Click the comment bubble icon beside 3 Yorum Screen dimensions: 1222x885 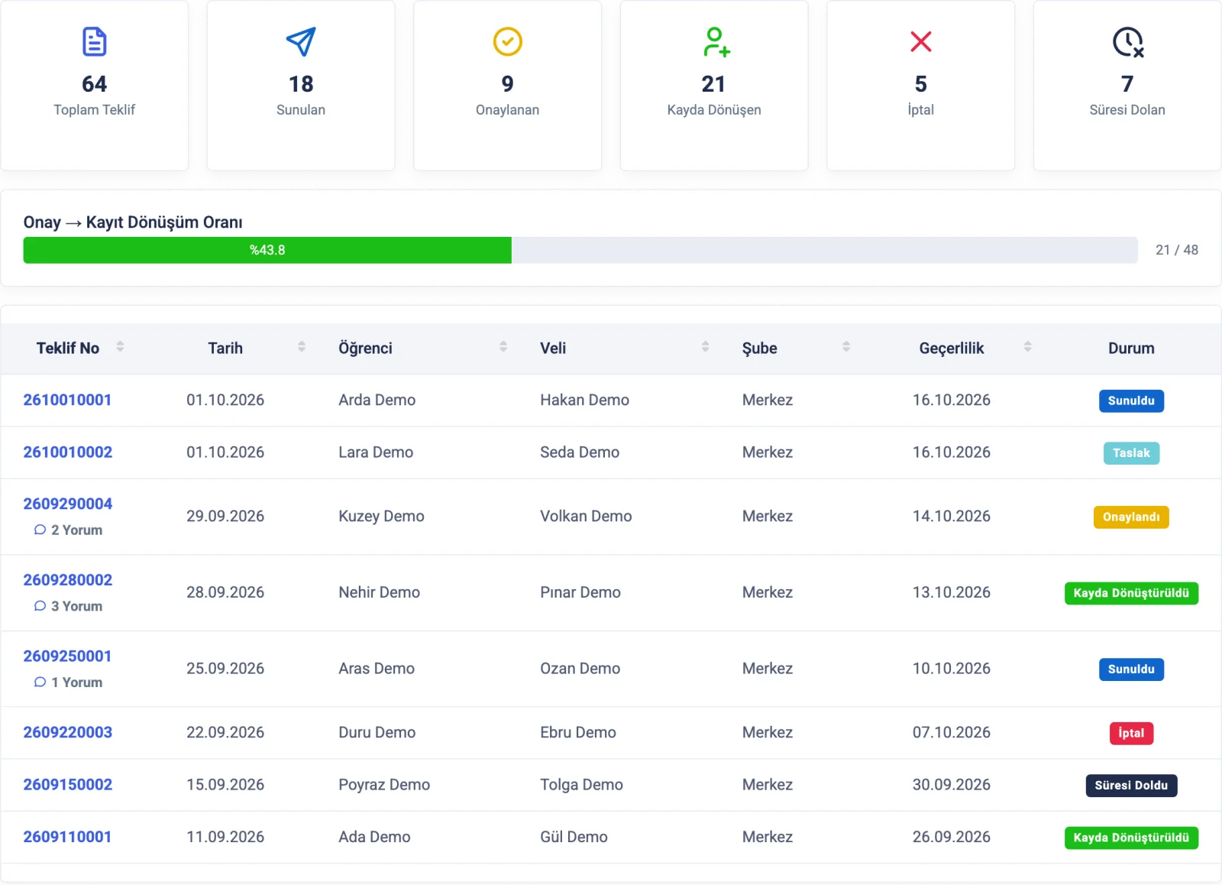pos(40,606)
